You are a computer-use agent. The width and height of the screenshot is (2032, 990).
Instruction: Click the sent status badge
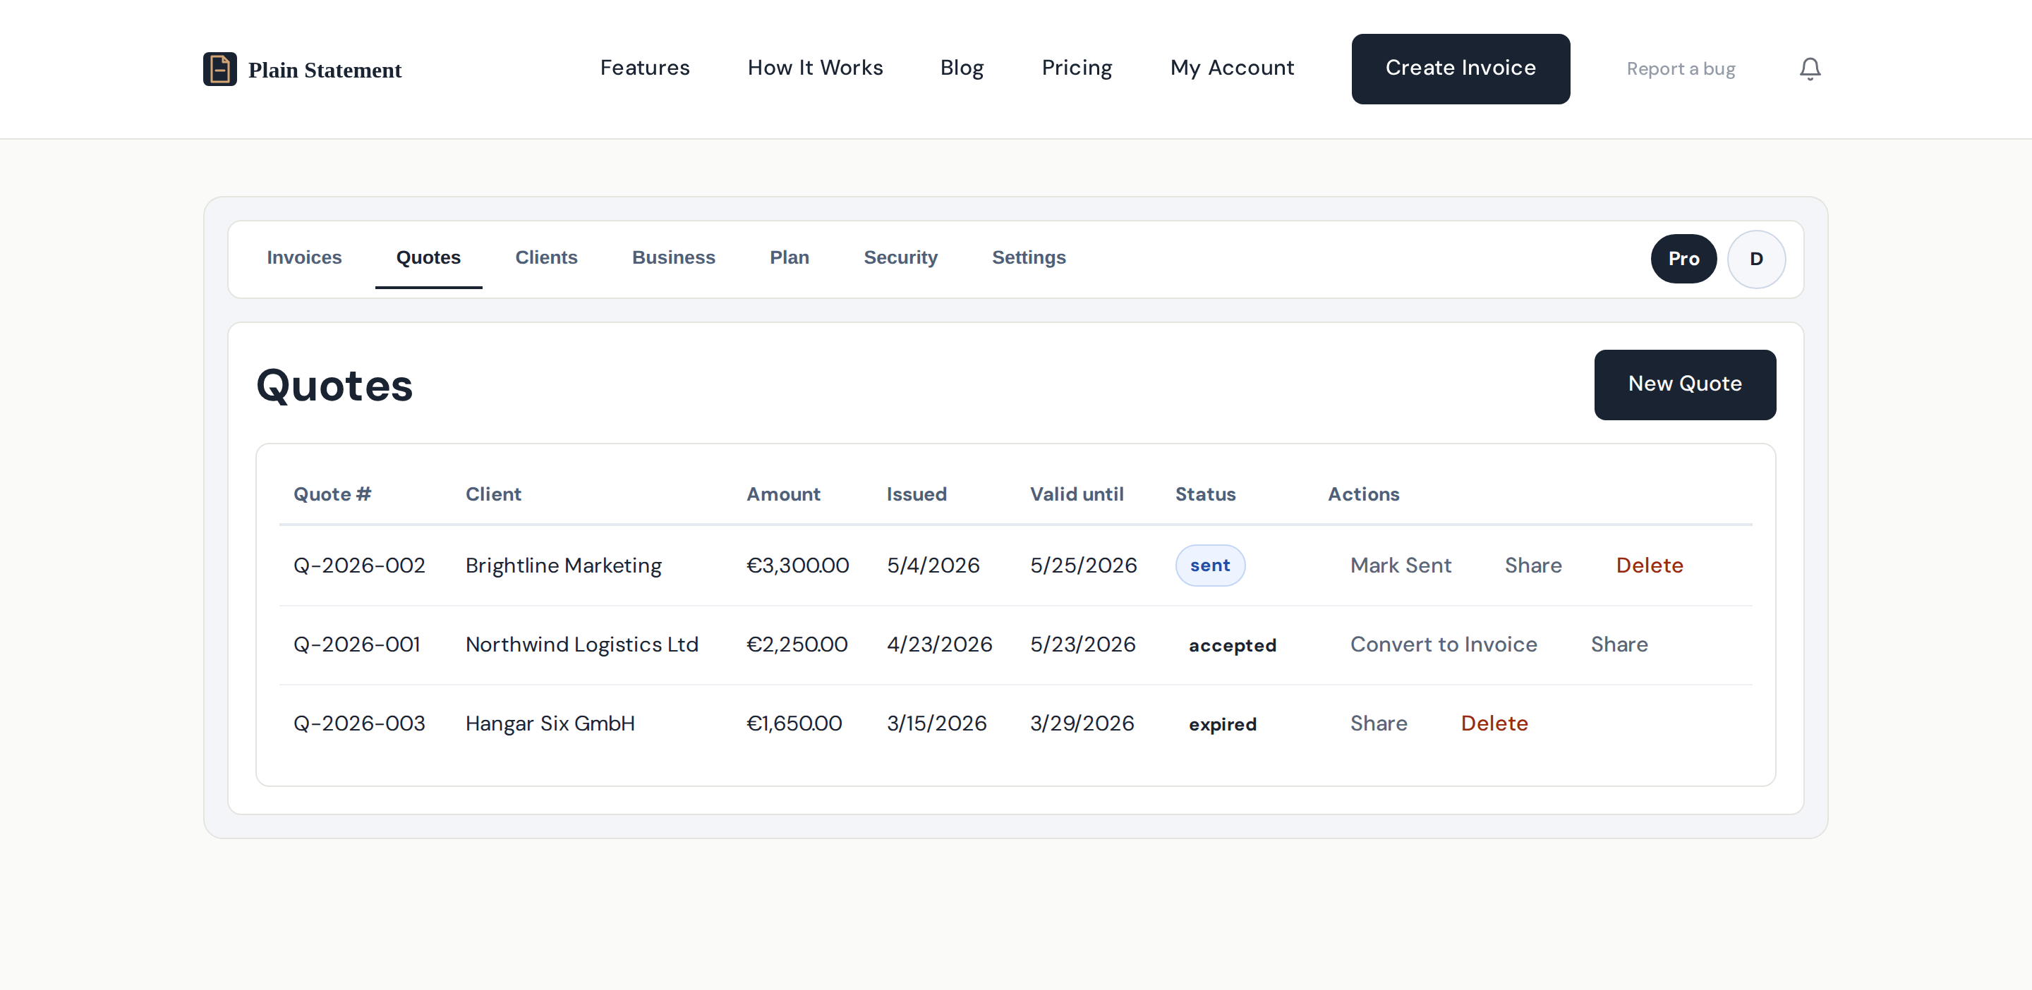tap(1210, 565)
